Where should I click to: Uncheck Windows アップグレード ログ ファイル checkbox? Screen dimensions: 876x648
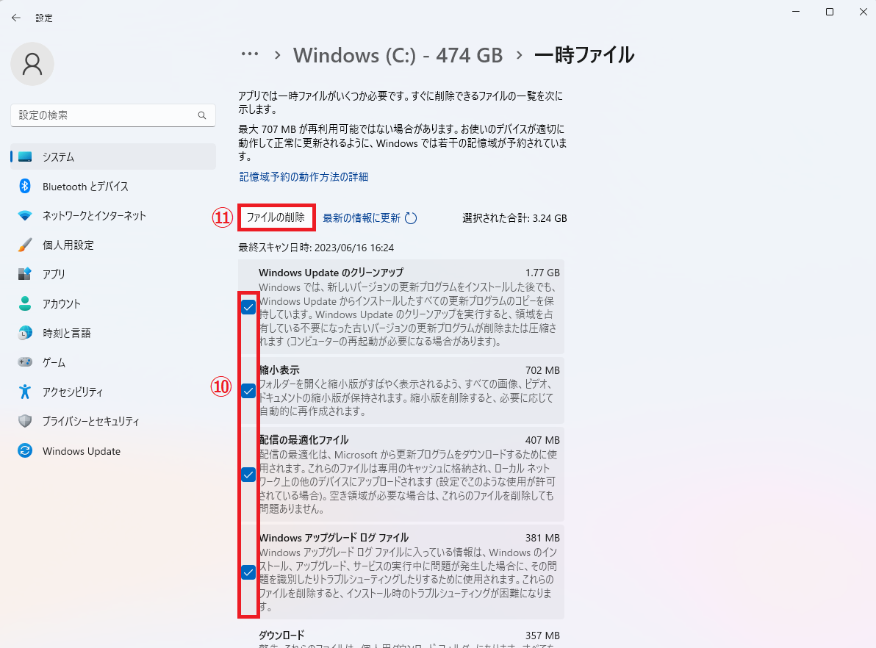(248, 572)
